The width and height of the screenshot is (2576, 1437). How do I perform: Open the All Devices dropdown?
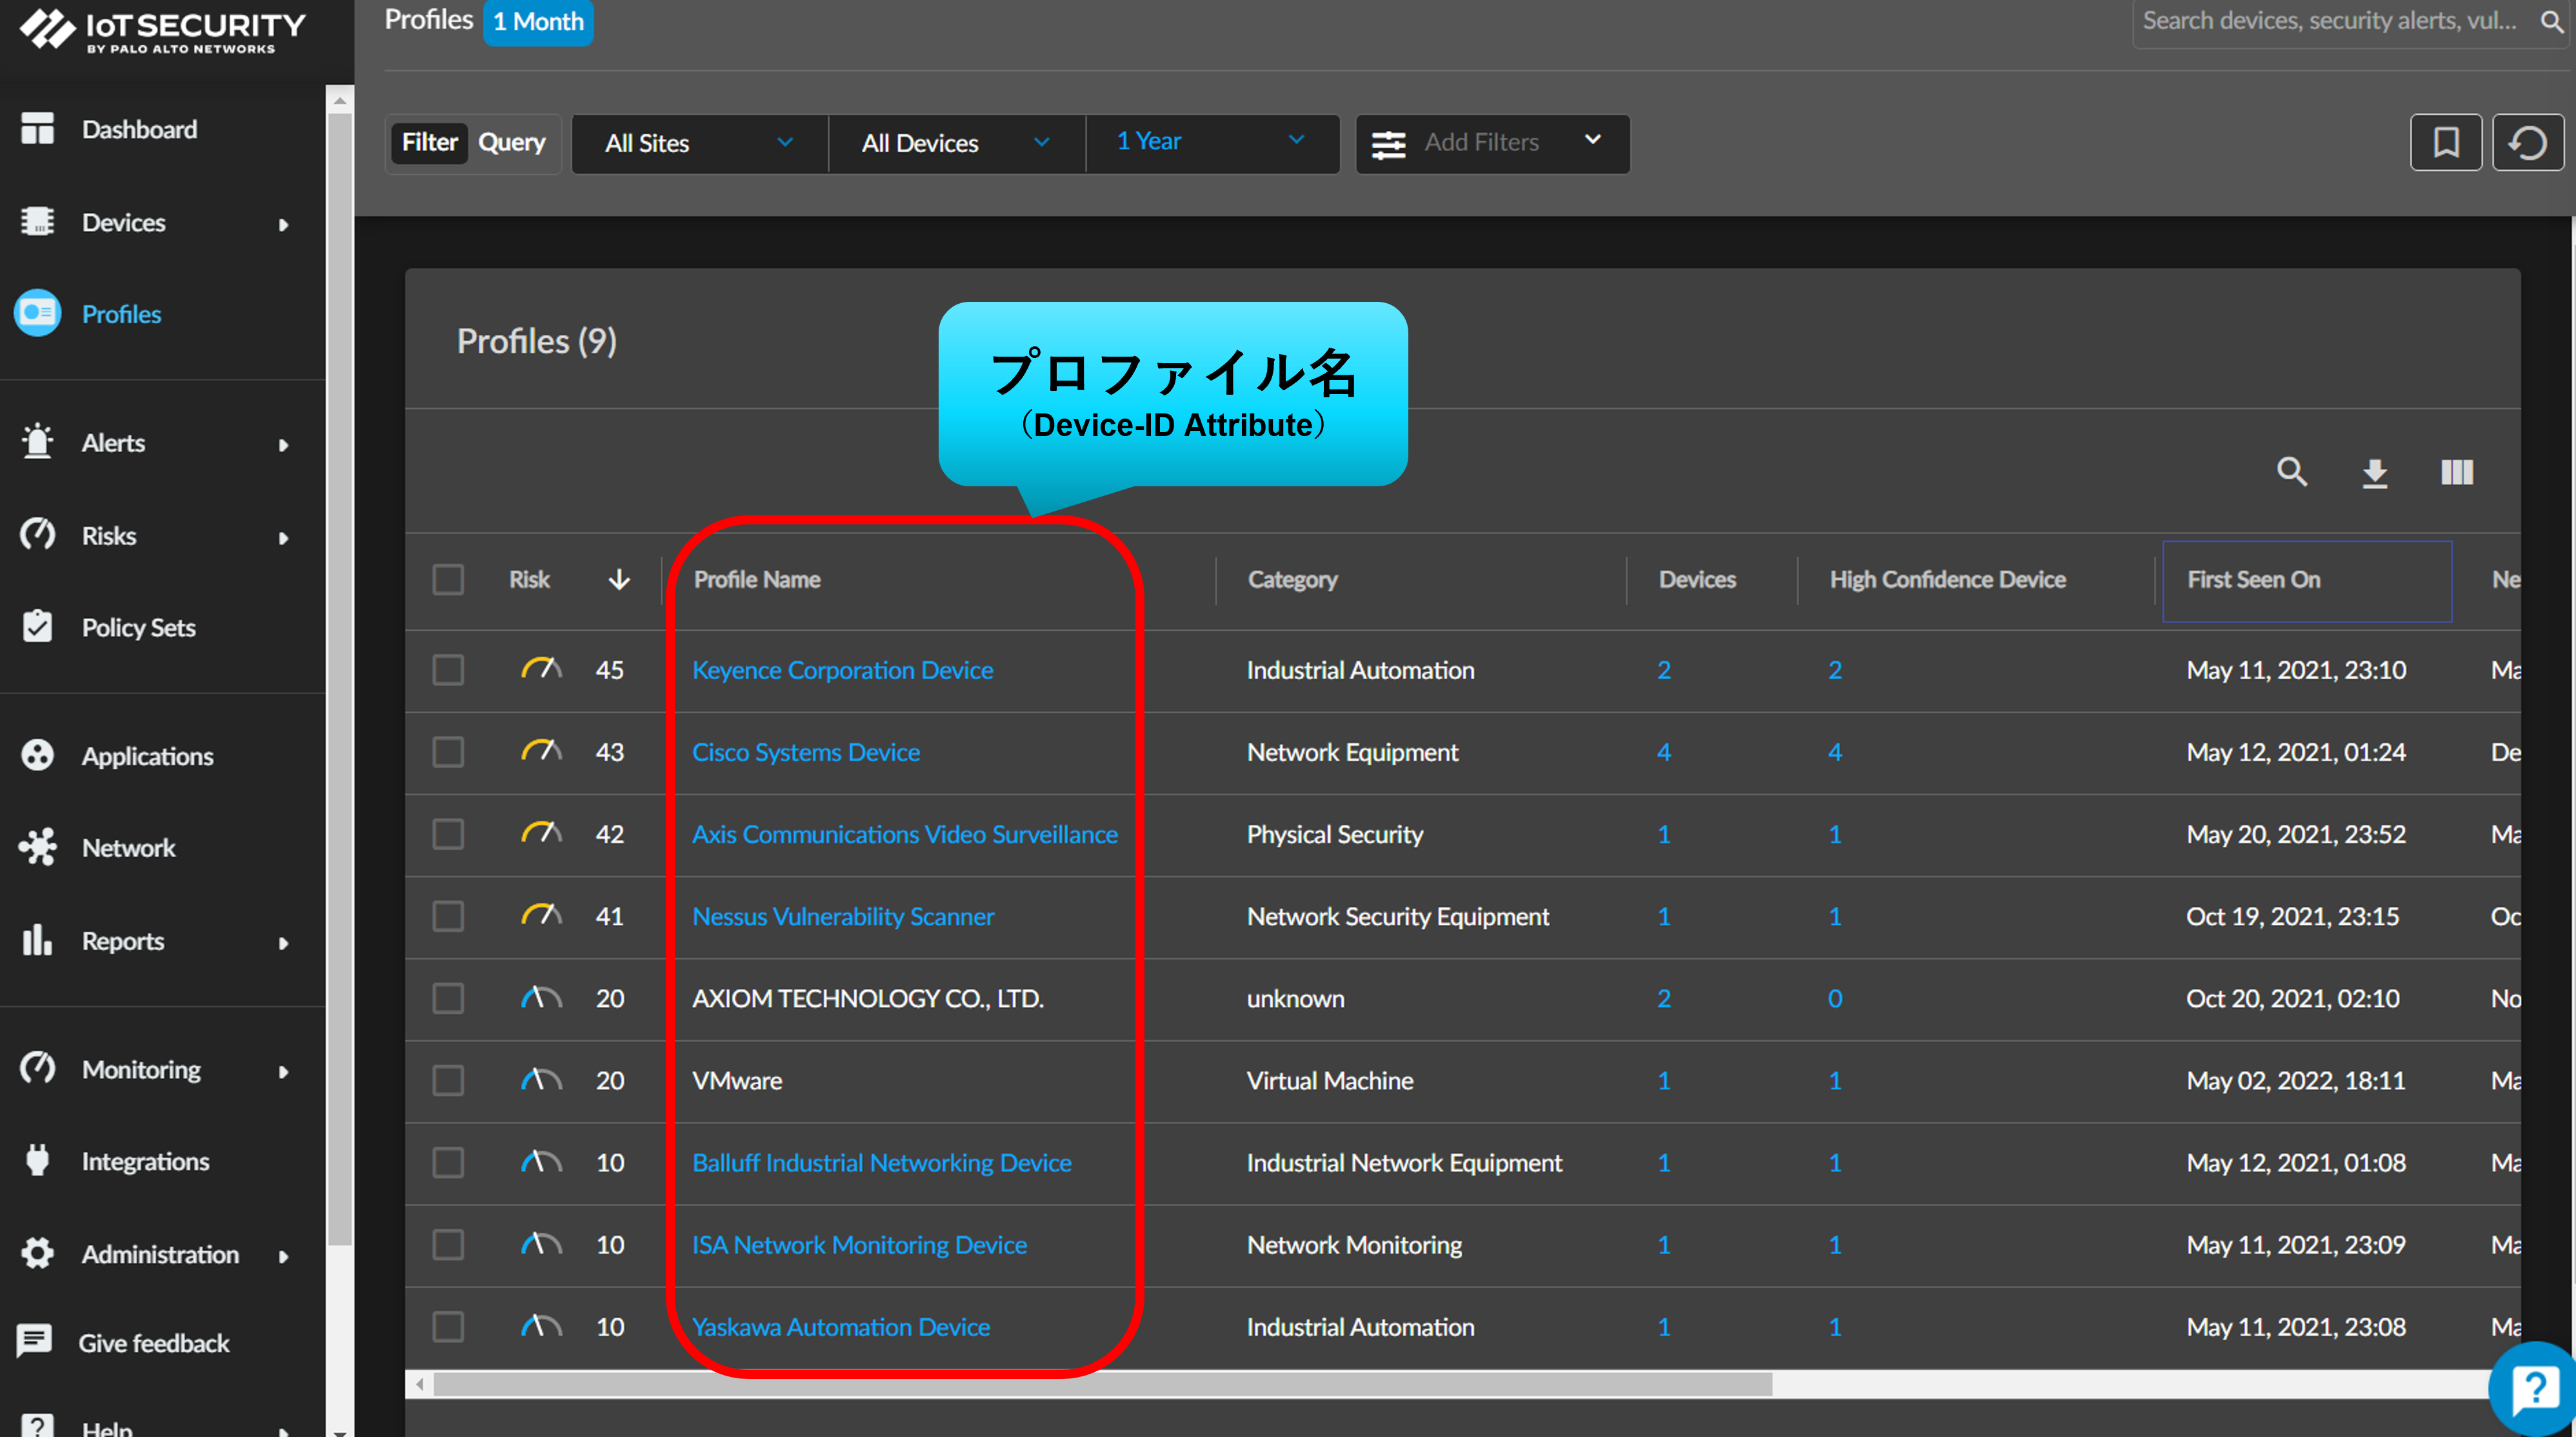click(x=956, y=143)
